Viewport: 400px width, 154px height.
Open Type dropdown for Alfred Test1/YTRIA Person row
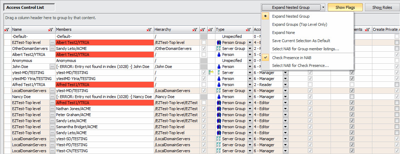pyautogui.click(x=250, y=85)
